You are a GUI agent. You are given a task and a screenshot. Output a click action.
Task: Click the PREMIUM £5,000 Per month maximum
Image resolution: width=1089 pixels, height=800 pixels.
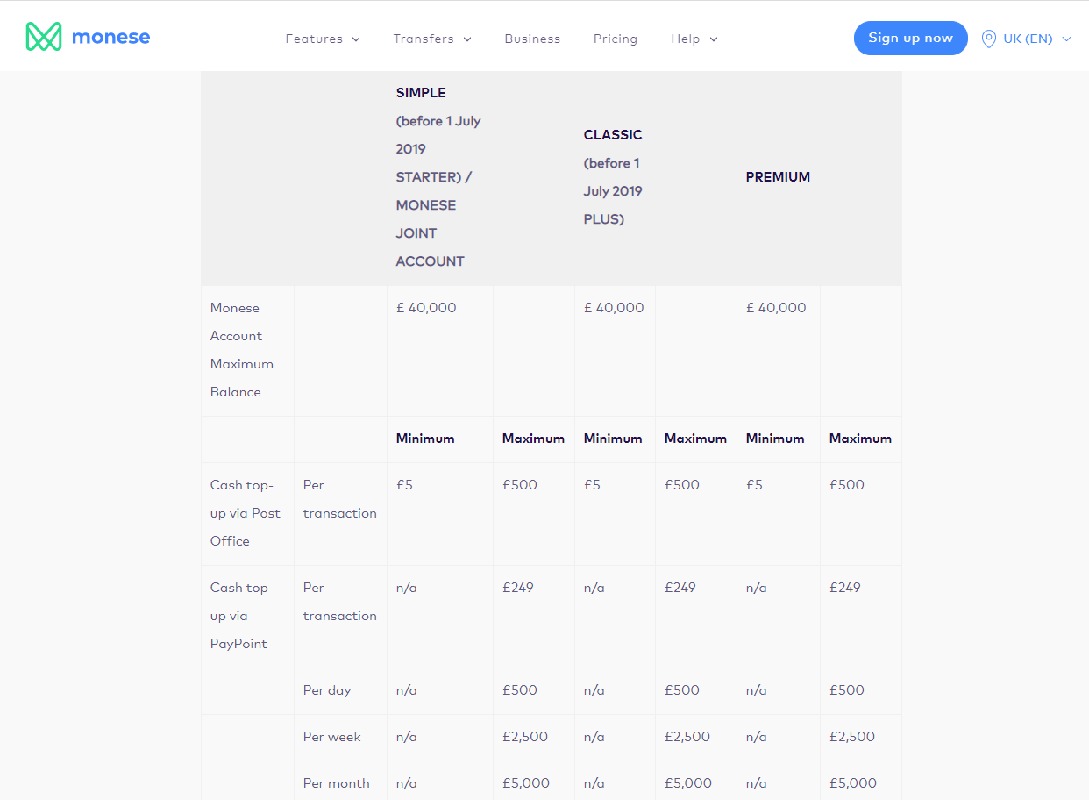pyautogui.click(x=853, y=783)
